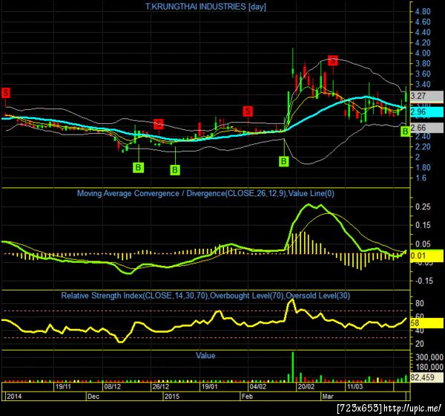Click the Dec month label on the timeline
Viewport: 445px width, 416px height.
click(93, 397)
